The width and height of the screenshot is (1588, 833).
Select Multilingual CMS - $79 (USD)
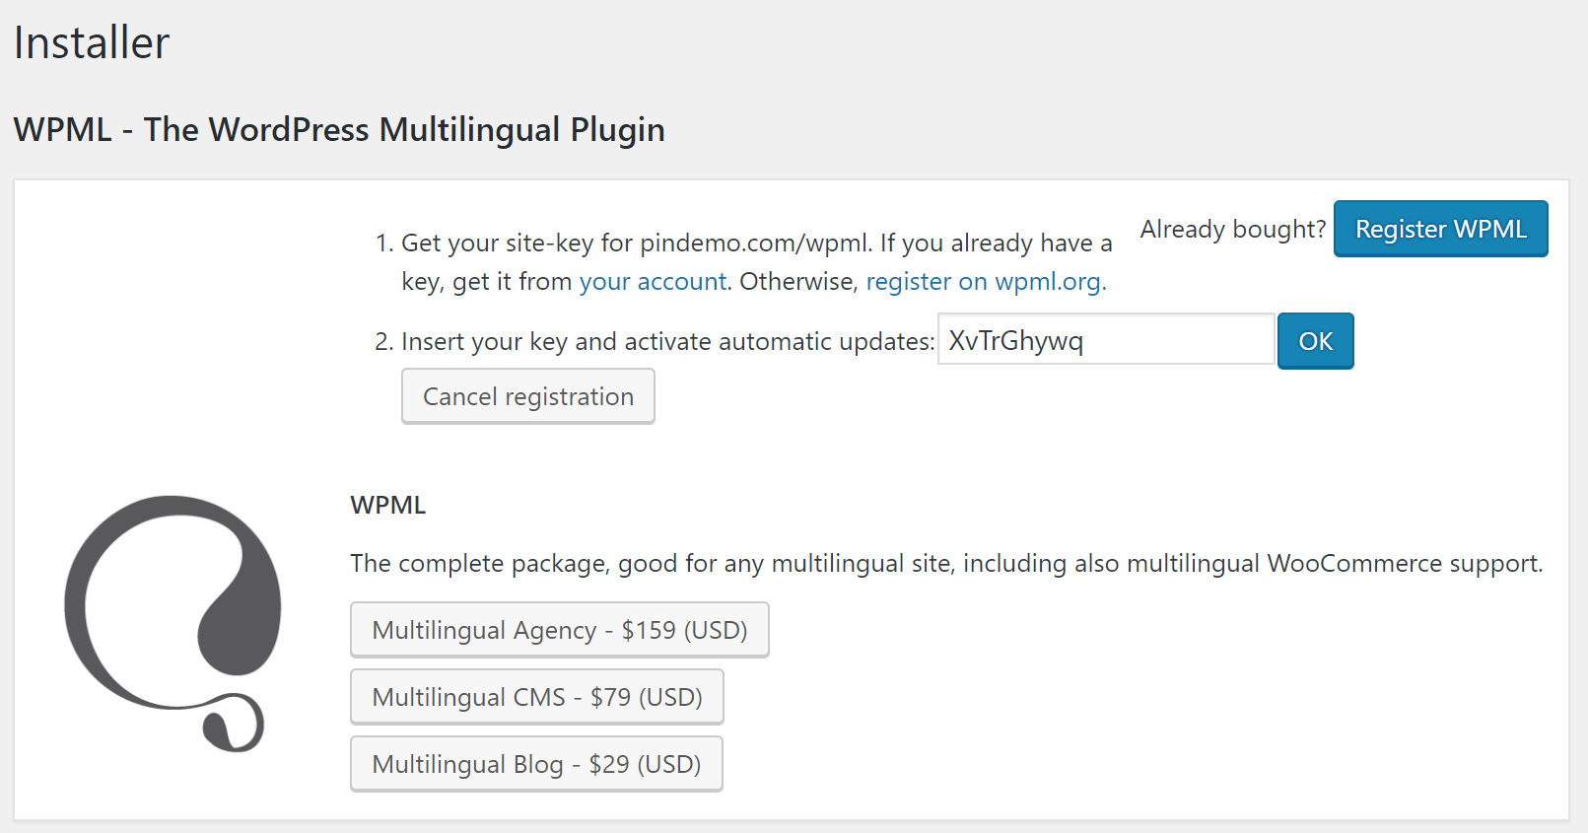tap(536, 697)
